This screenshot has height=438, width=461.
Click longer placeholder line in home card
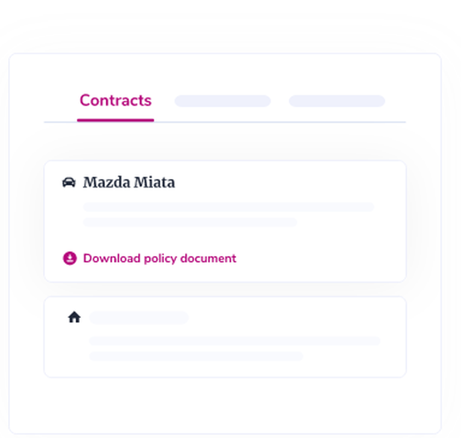tap(234, 341)
